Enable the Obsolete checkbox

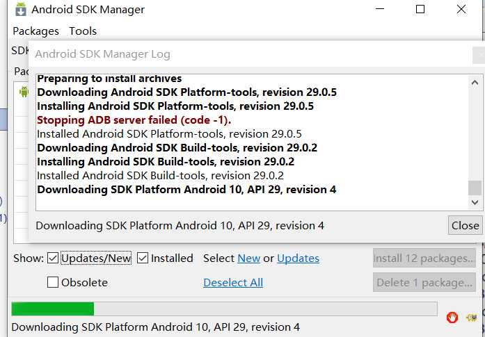(x=53, y=282)
